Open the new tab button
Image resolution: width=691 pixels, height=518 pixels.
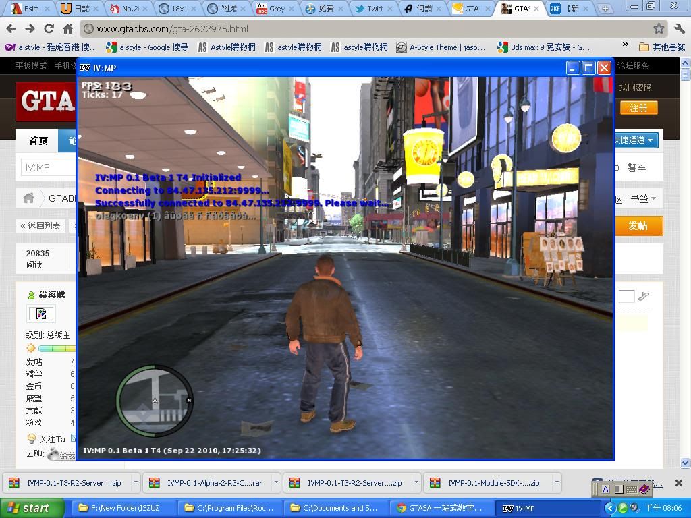tap(605, 9)
